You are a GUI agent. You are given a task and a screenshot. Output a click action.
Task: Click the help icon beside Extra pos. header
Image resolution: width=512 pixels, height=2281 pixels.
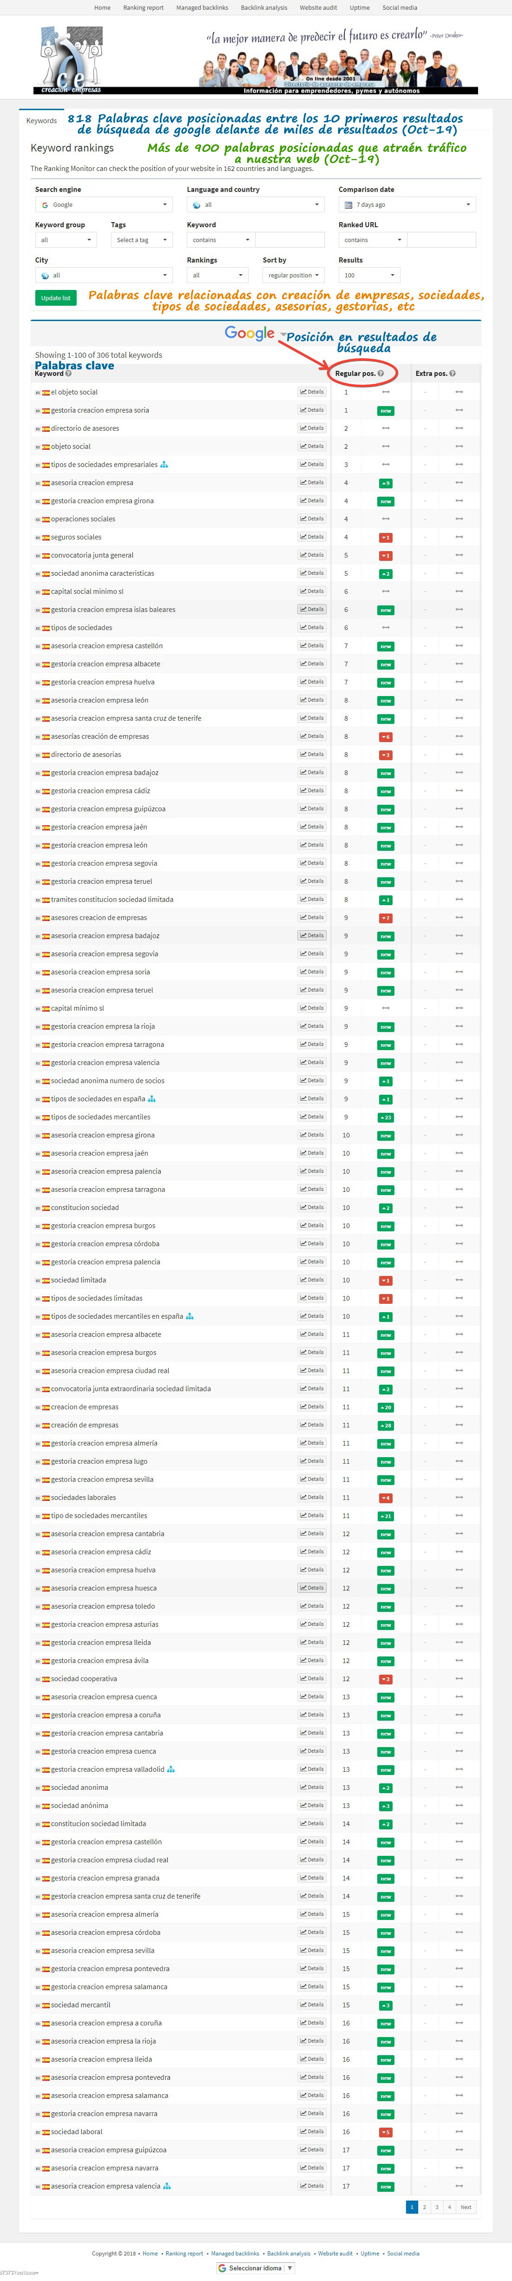pyautogui.click(x=452, y=374)
